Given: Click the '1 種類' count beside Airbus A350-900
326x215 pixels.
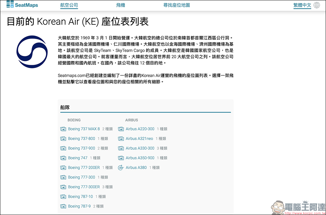Looking at the screenshot, I should 162,158.
